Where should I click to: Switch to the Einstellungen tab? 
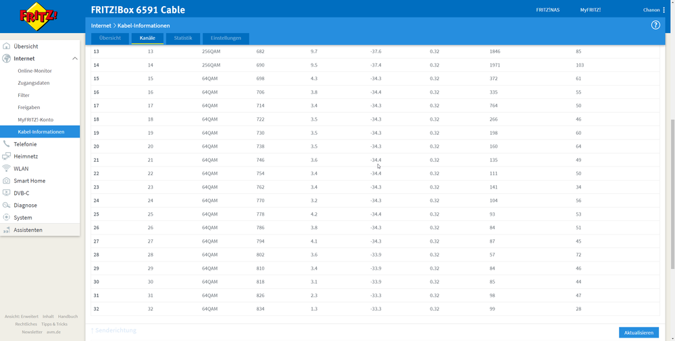tap(226, 38)
